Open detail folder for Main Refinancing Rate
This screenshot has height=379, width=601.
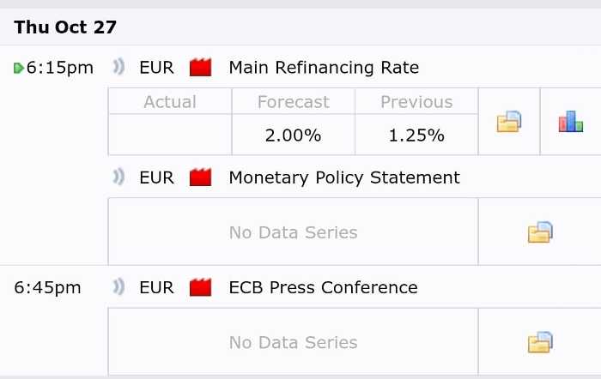coord(509,122)
